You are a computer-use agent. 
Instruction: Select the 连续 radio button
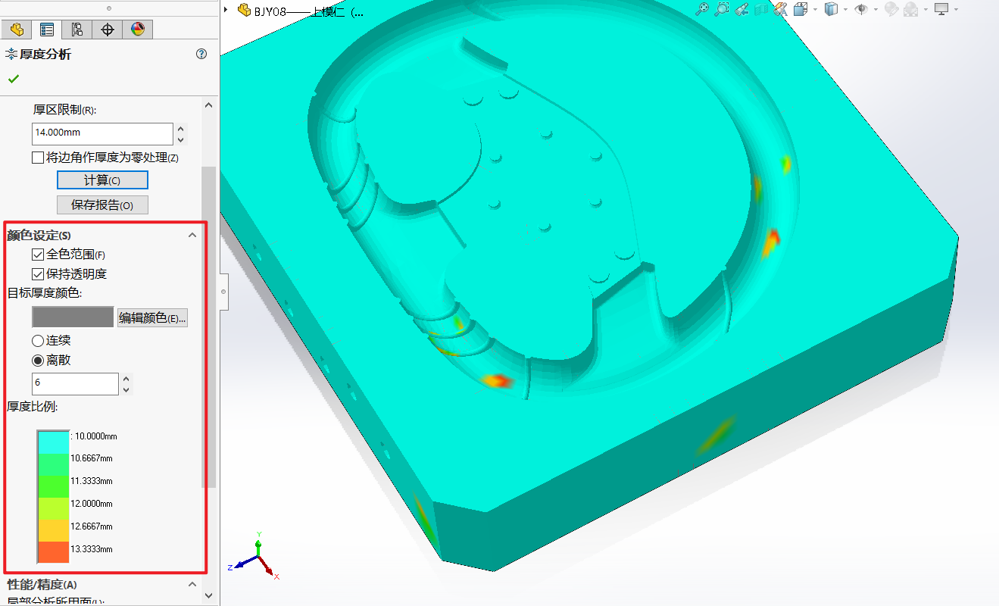[38, 341]
